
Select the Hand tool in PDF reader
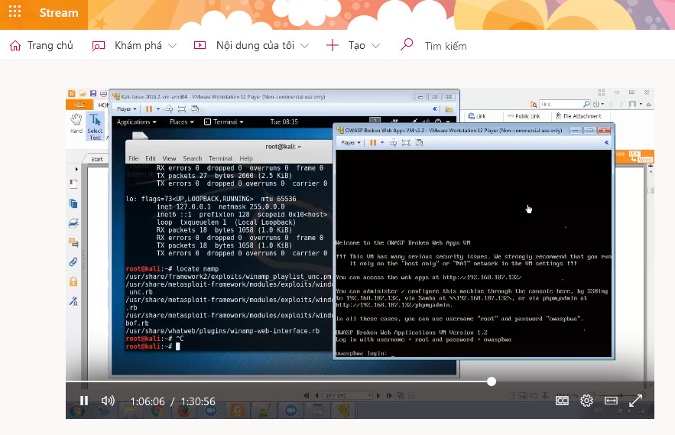click(x=76, y=123)
